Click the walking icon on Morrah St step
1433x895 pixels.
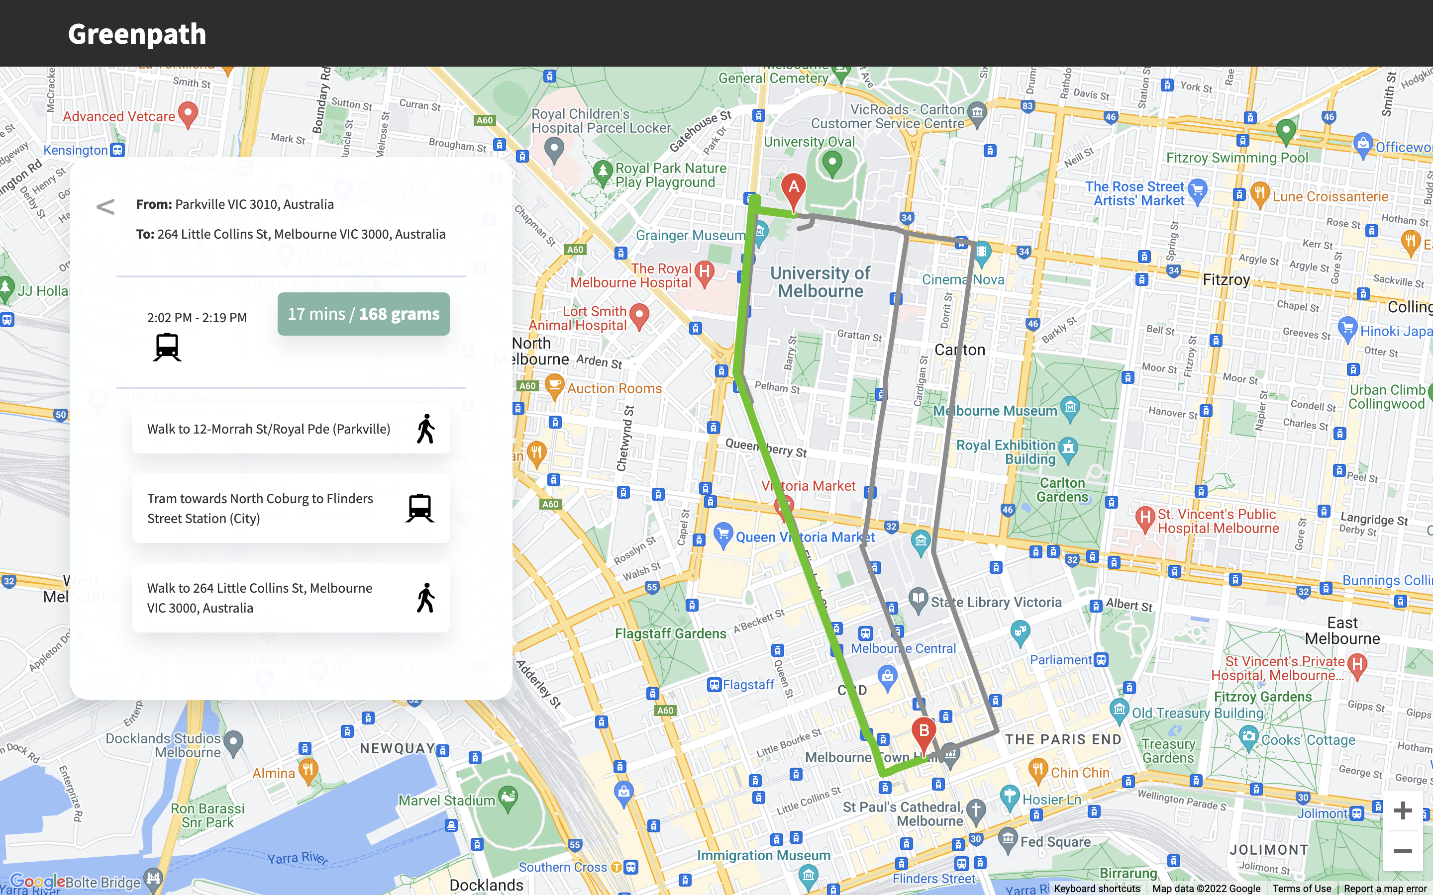pyautogui.click(x=425, y=429)
